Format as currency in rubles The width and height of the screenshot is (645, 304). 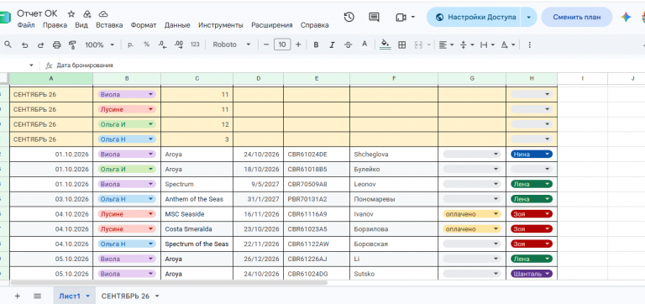click(131, 45)
